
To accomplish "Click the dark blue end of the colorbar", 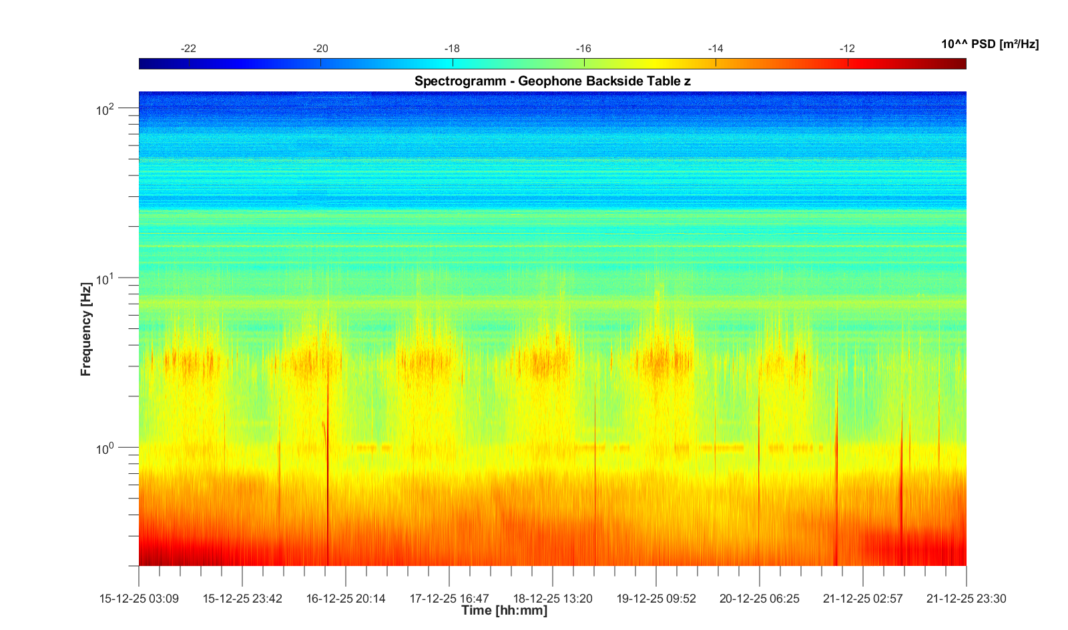I will point(144,63).
